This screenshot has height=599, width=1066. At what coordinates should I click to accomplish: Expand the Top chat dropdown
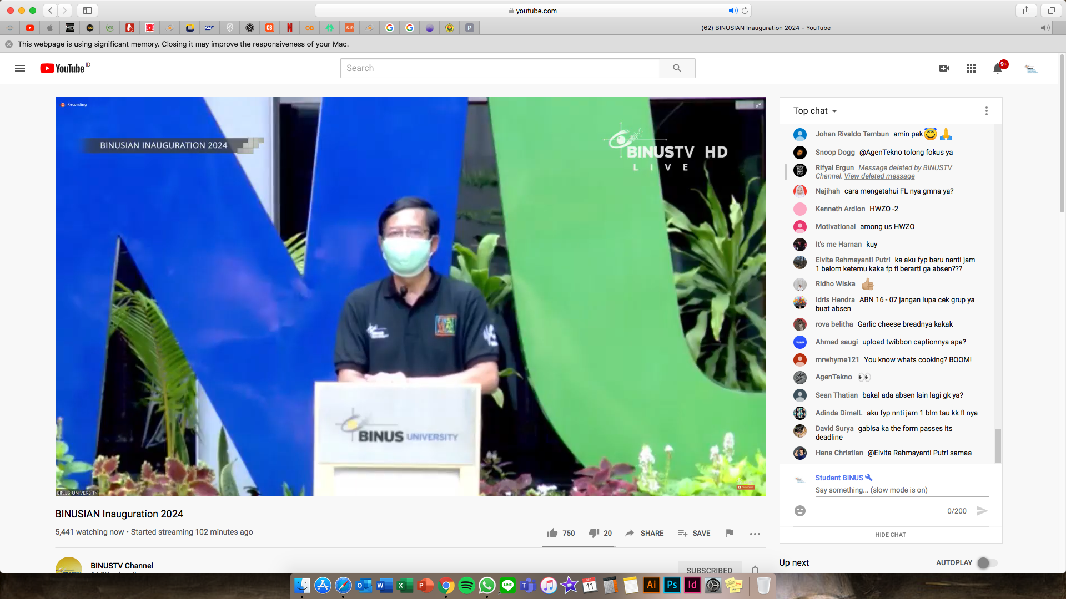click(x=815, y=111)
